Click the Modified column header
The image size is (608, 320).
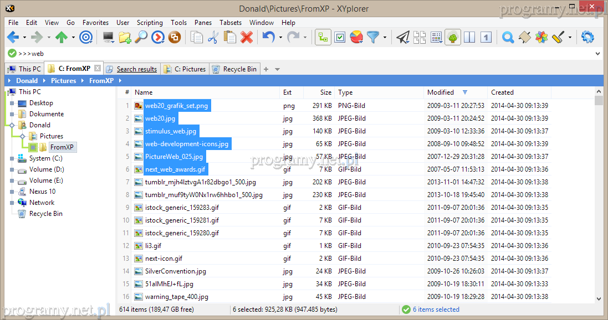click(441, 92)
